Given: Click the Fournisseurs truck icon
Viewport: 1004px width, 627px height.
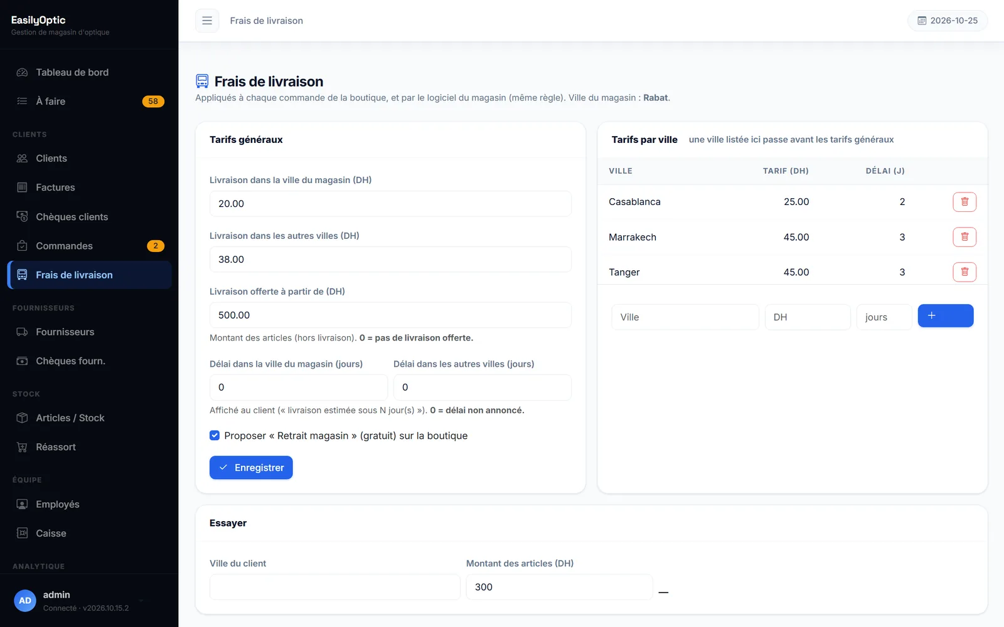Looking at the screenshot, I should point(22,332).
